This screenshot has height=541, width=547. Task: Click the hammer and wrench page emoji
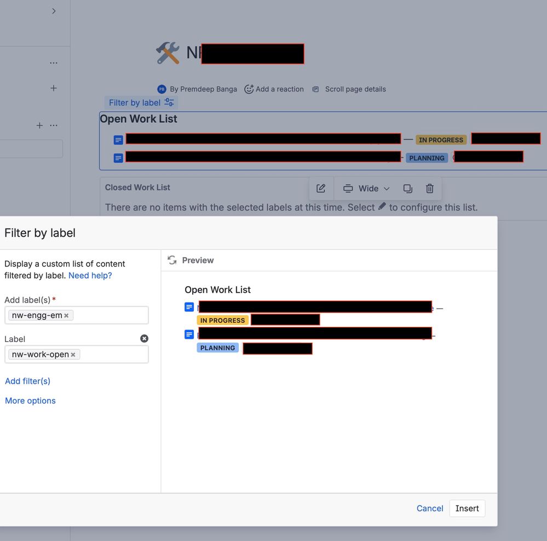click(x=168, y=53)
